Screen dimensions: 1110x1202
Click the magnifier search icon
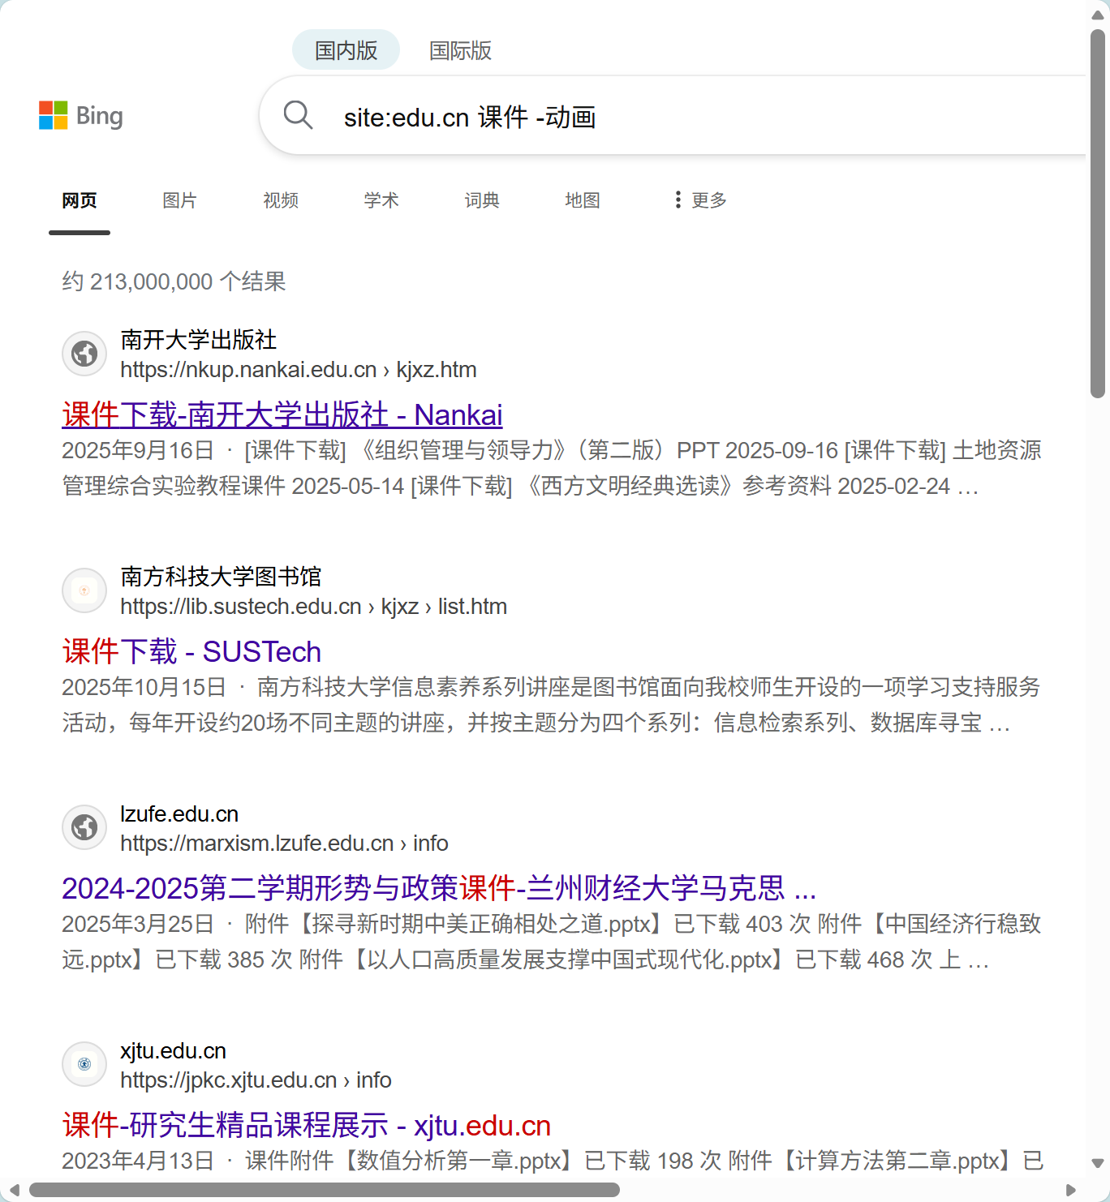pyautogui.click(x=298, y=115)
